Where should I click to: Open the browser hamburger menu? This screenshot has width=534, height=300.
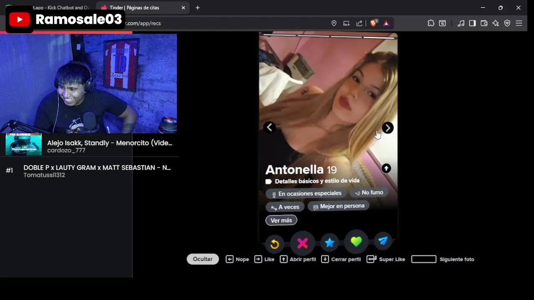(x=519, y=23)
